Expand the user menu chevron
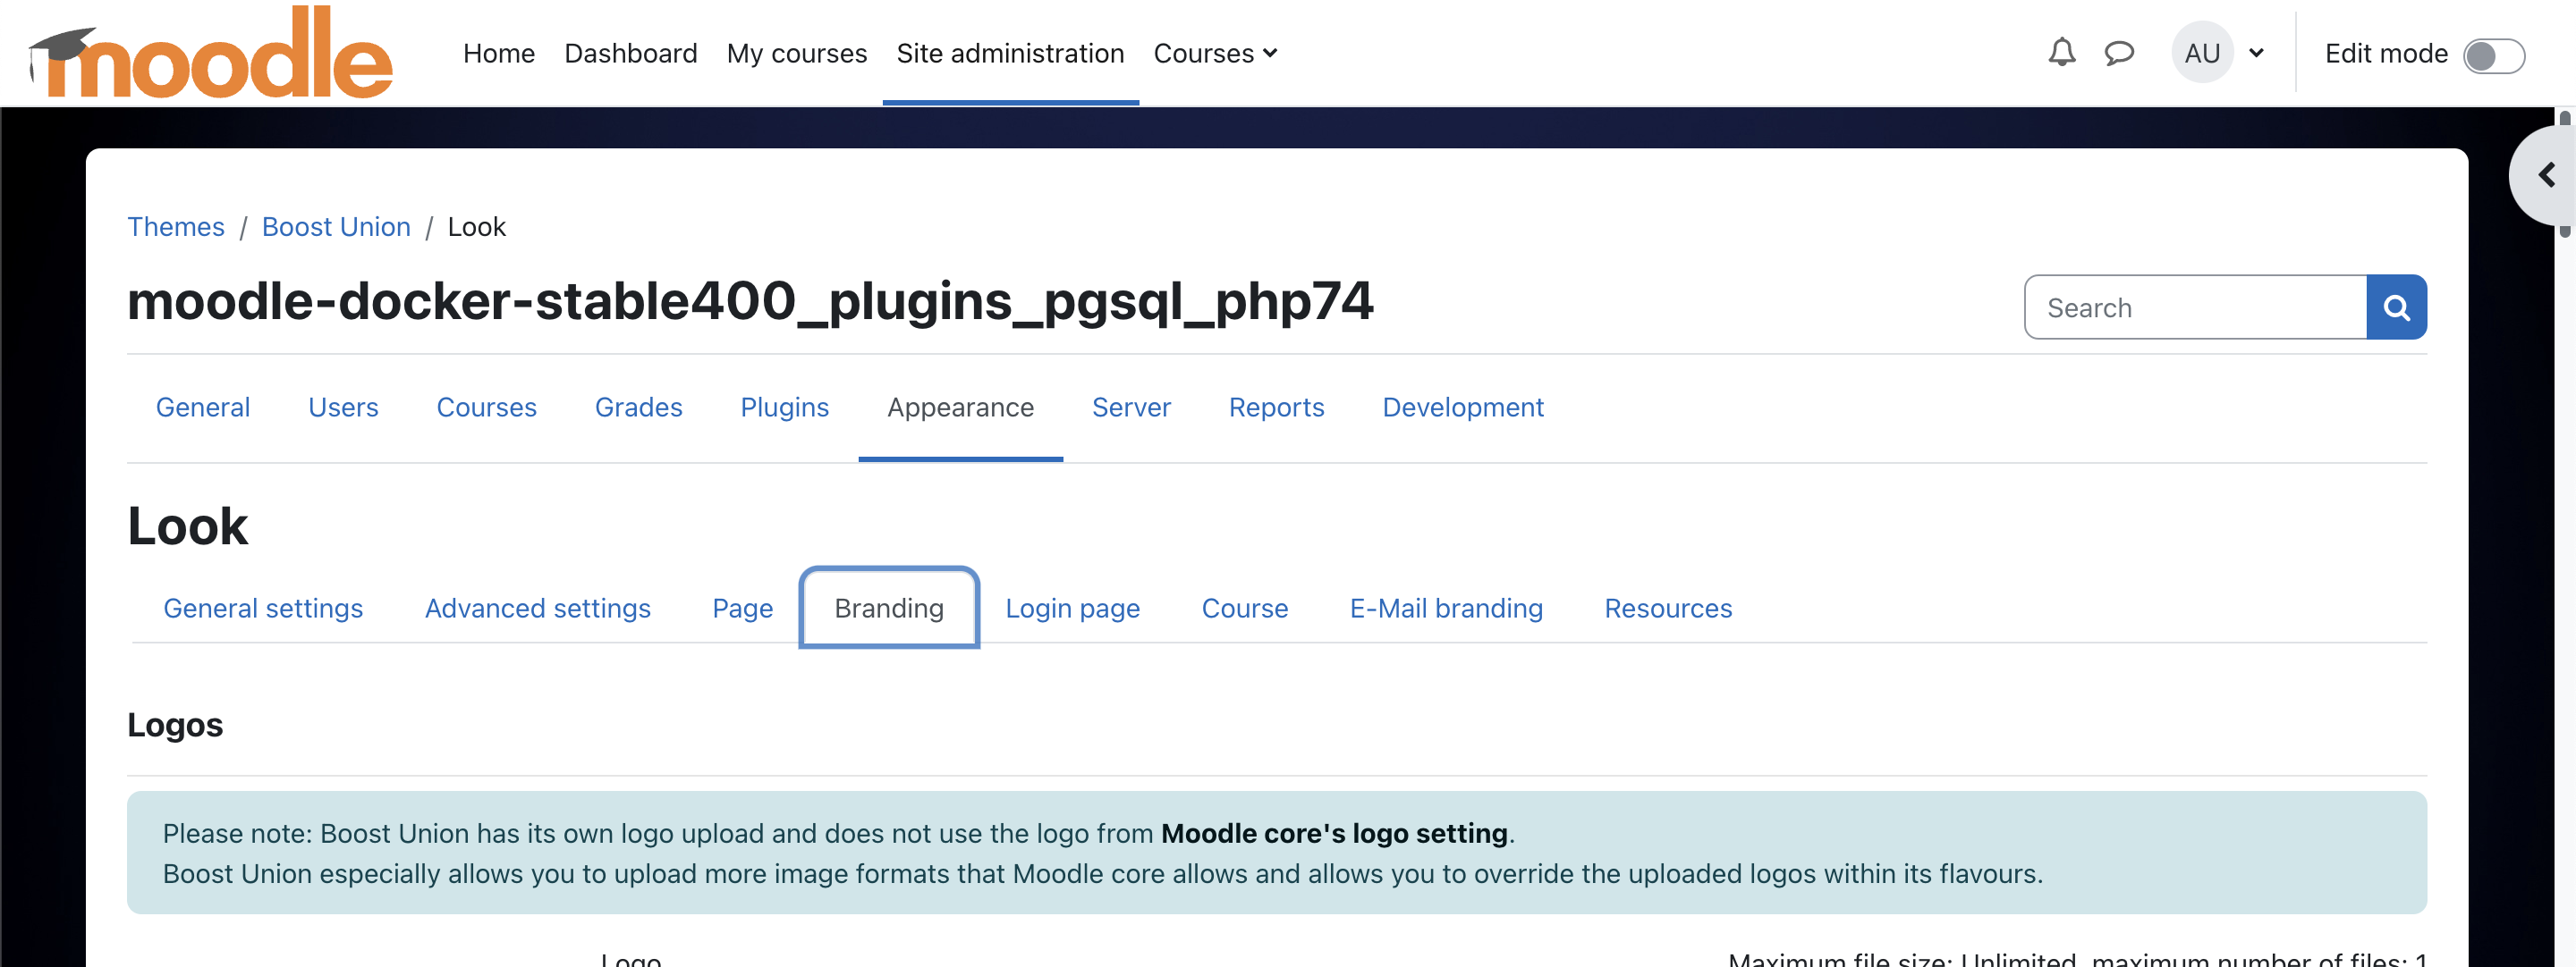 pyautogui.click(x=2258, y=53)
